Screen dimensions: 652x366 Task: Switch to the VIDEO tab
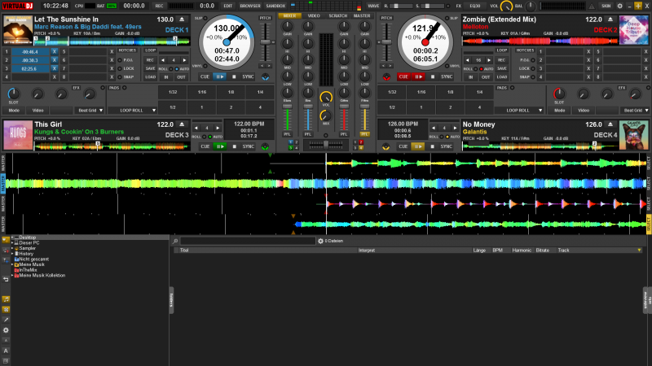[314, 15]
